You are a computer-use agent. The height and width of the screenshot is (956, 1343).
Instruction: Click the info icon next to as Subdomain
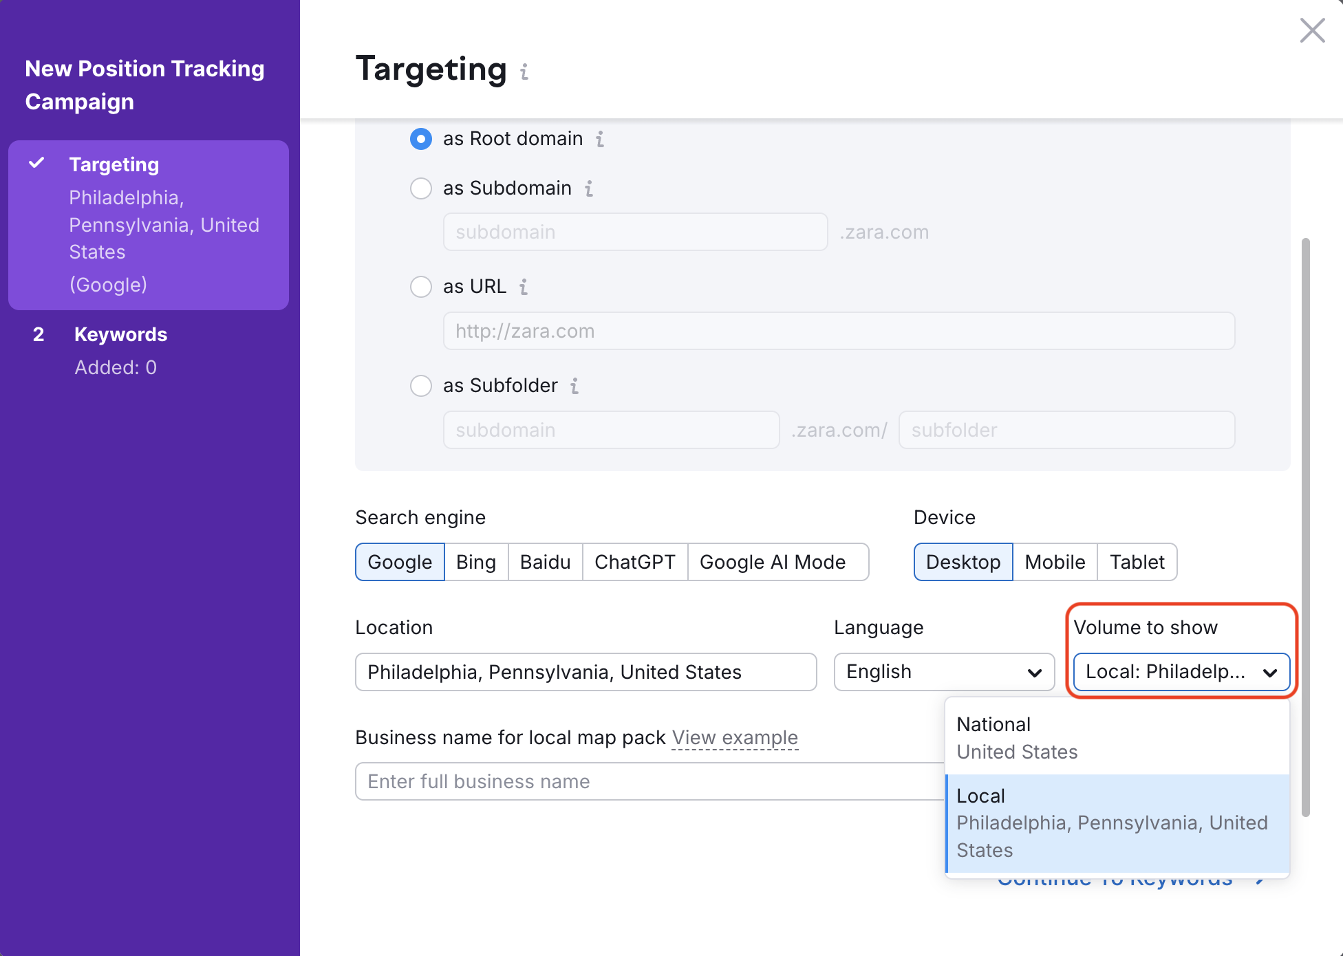(589, 188)
